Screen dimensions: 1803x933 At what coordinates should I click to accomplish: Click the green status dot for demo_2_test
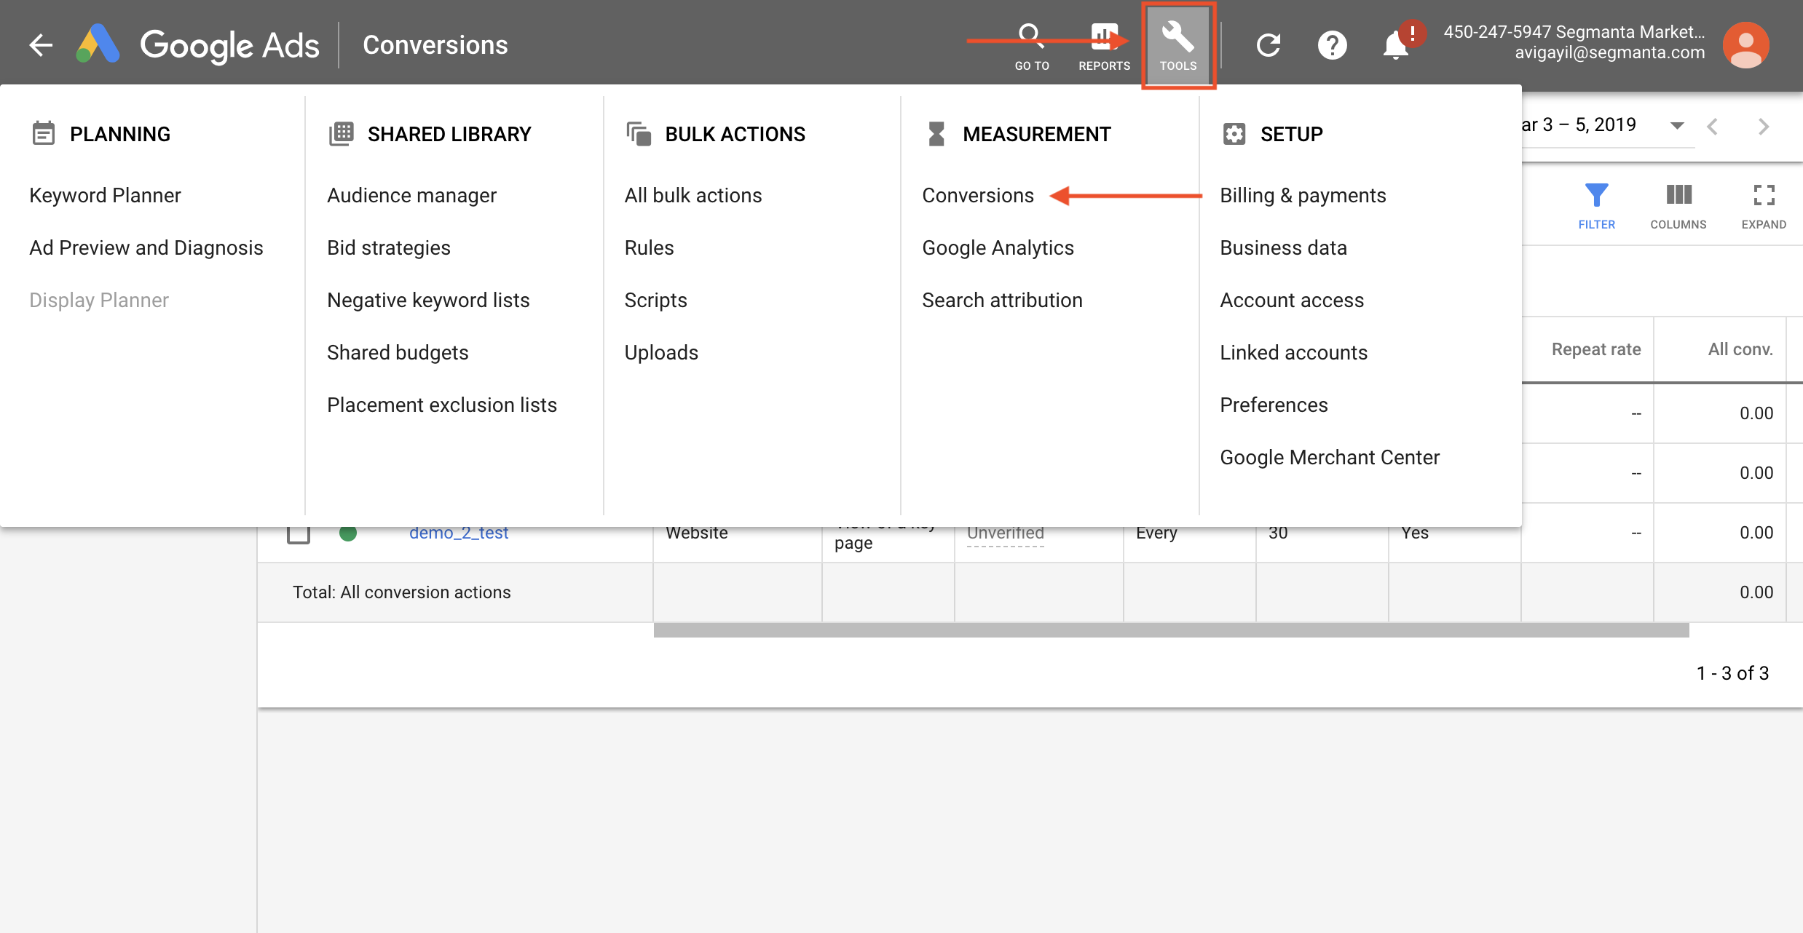[x=348, y=533]
